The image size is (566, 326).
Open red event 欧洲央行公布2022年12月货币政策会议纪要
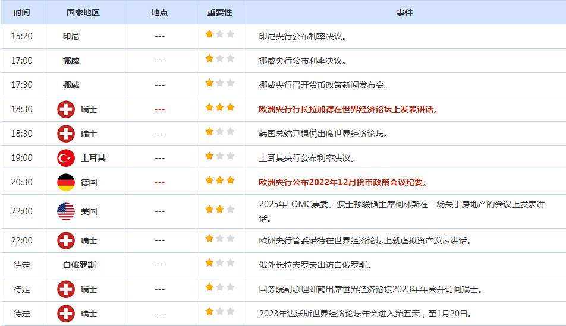click(x=343, y=182)
